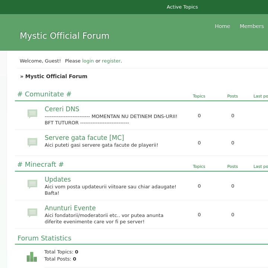Open the Servere gata facute [MC] board

point(84,138)
